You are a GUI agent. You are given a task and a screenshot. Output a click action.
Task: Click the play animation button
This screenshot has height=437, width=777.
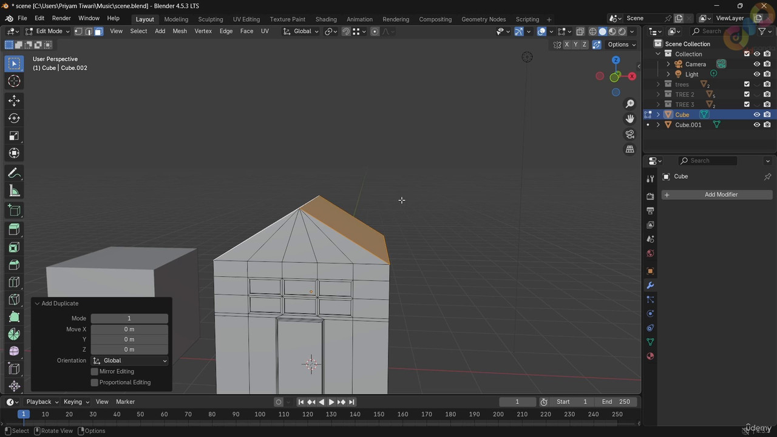tap(331, 402)
